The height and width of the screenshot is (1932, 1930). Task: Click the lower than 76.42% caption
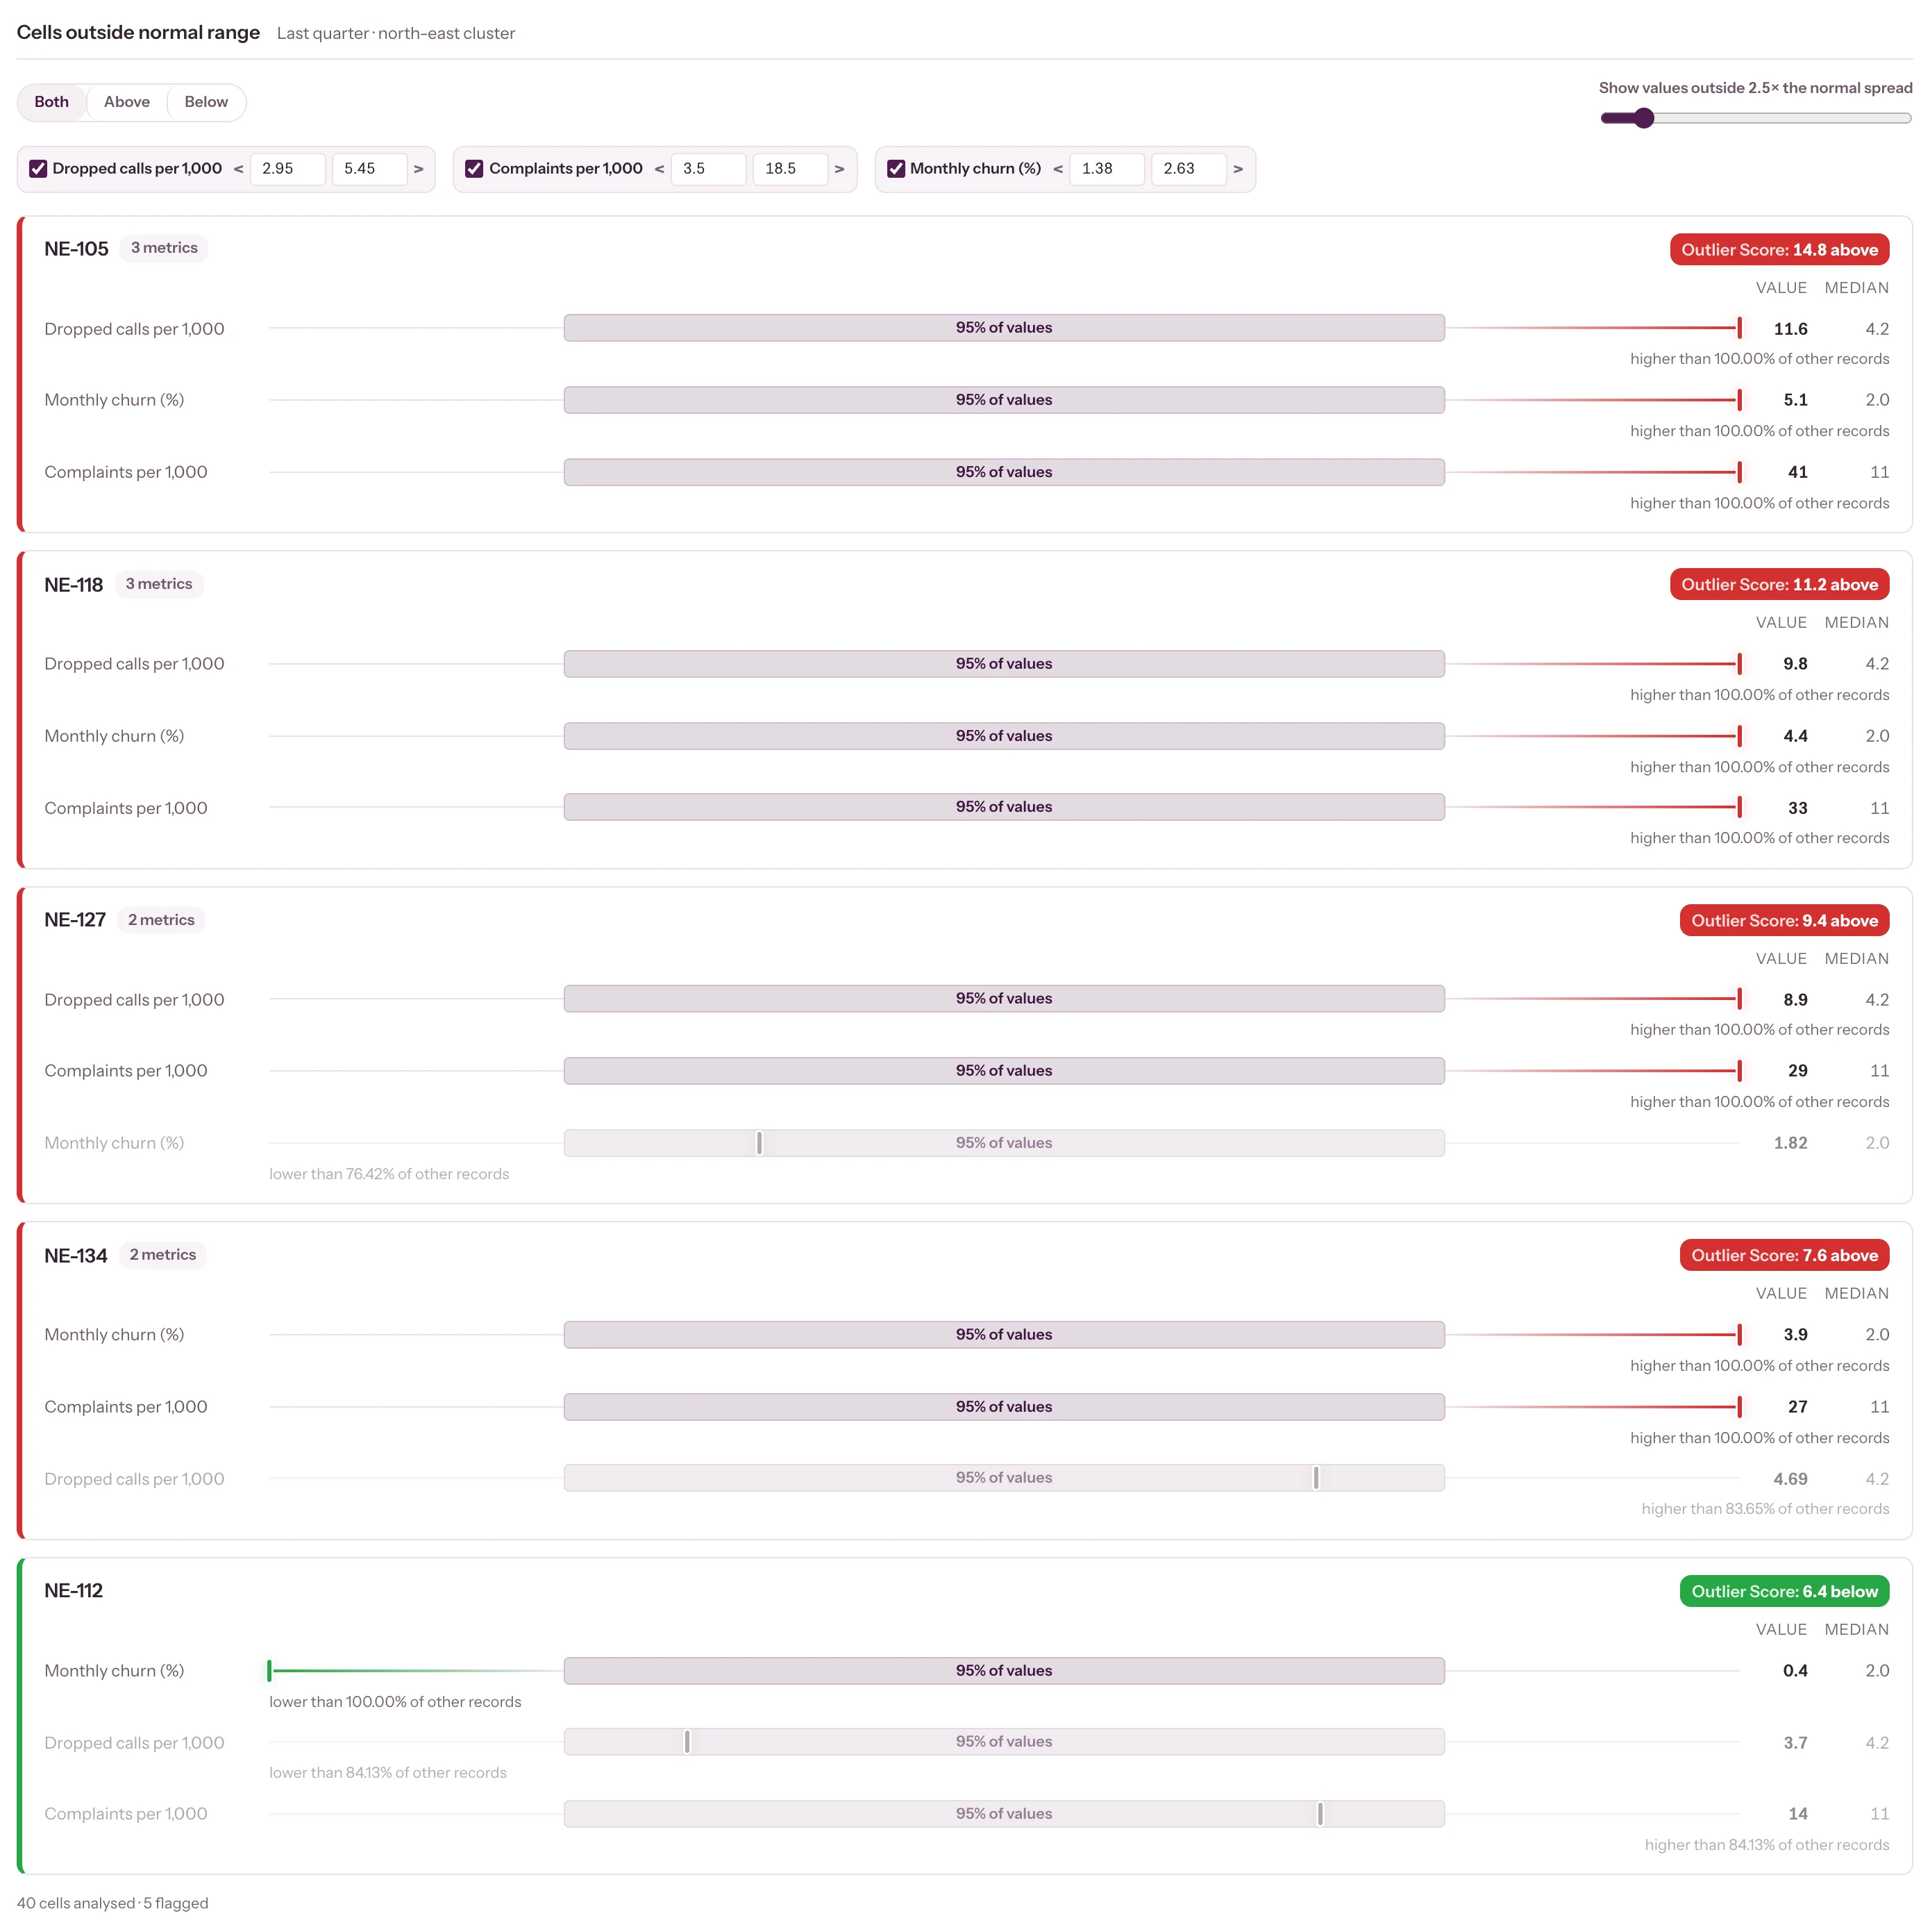pyautogui.click(x=389, y=1174)
